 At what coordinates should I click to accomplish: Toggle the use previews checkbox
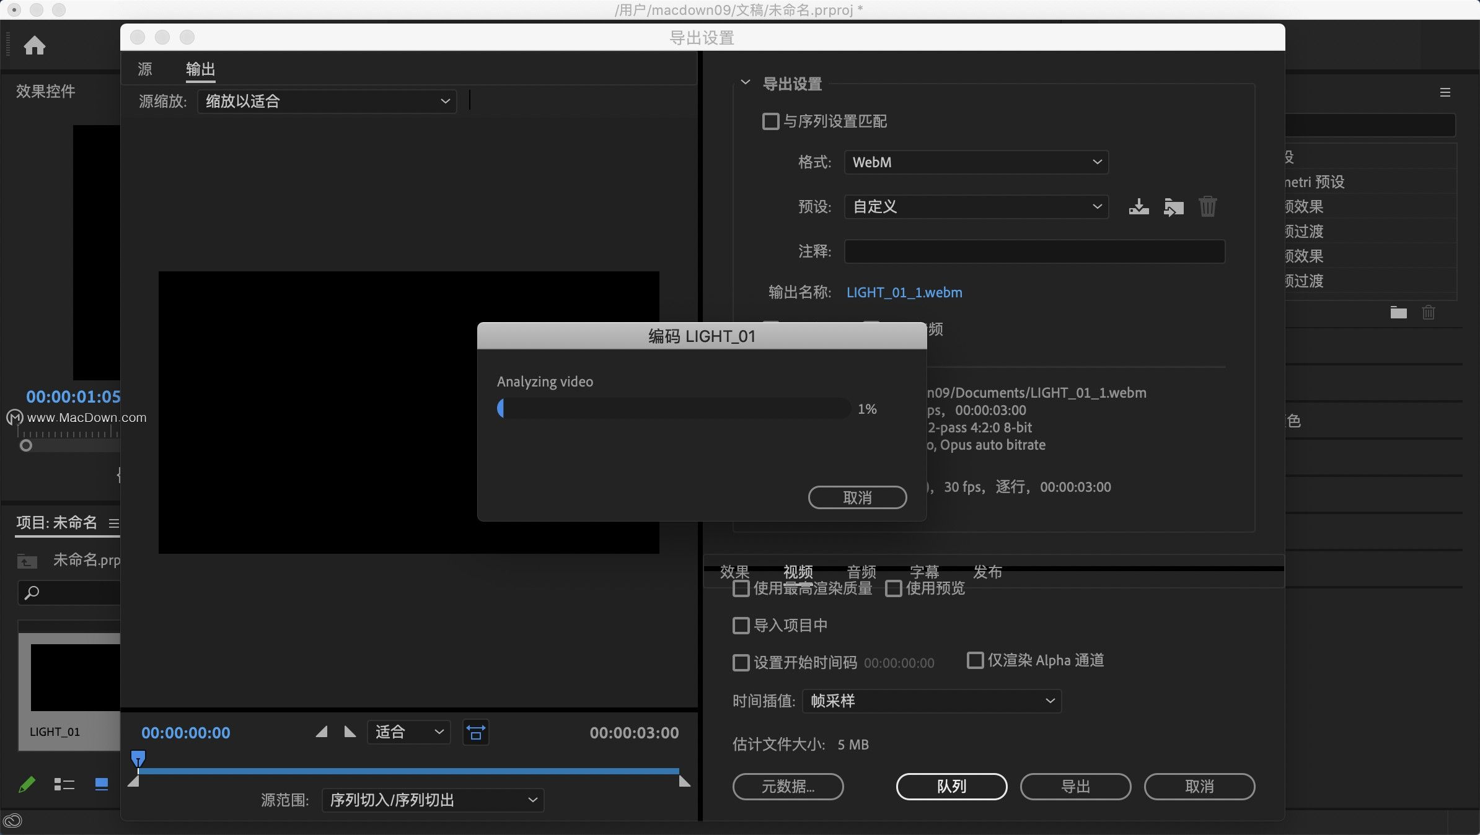(894, 588)
